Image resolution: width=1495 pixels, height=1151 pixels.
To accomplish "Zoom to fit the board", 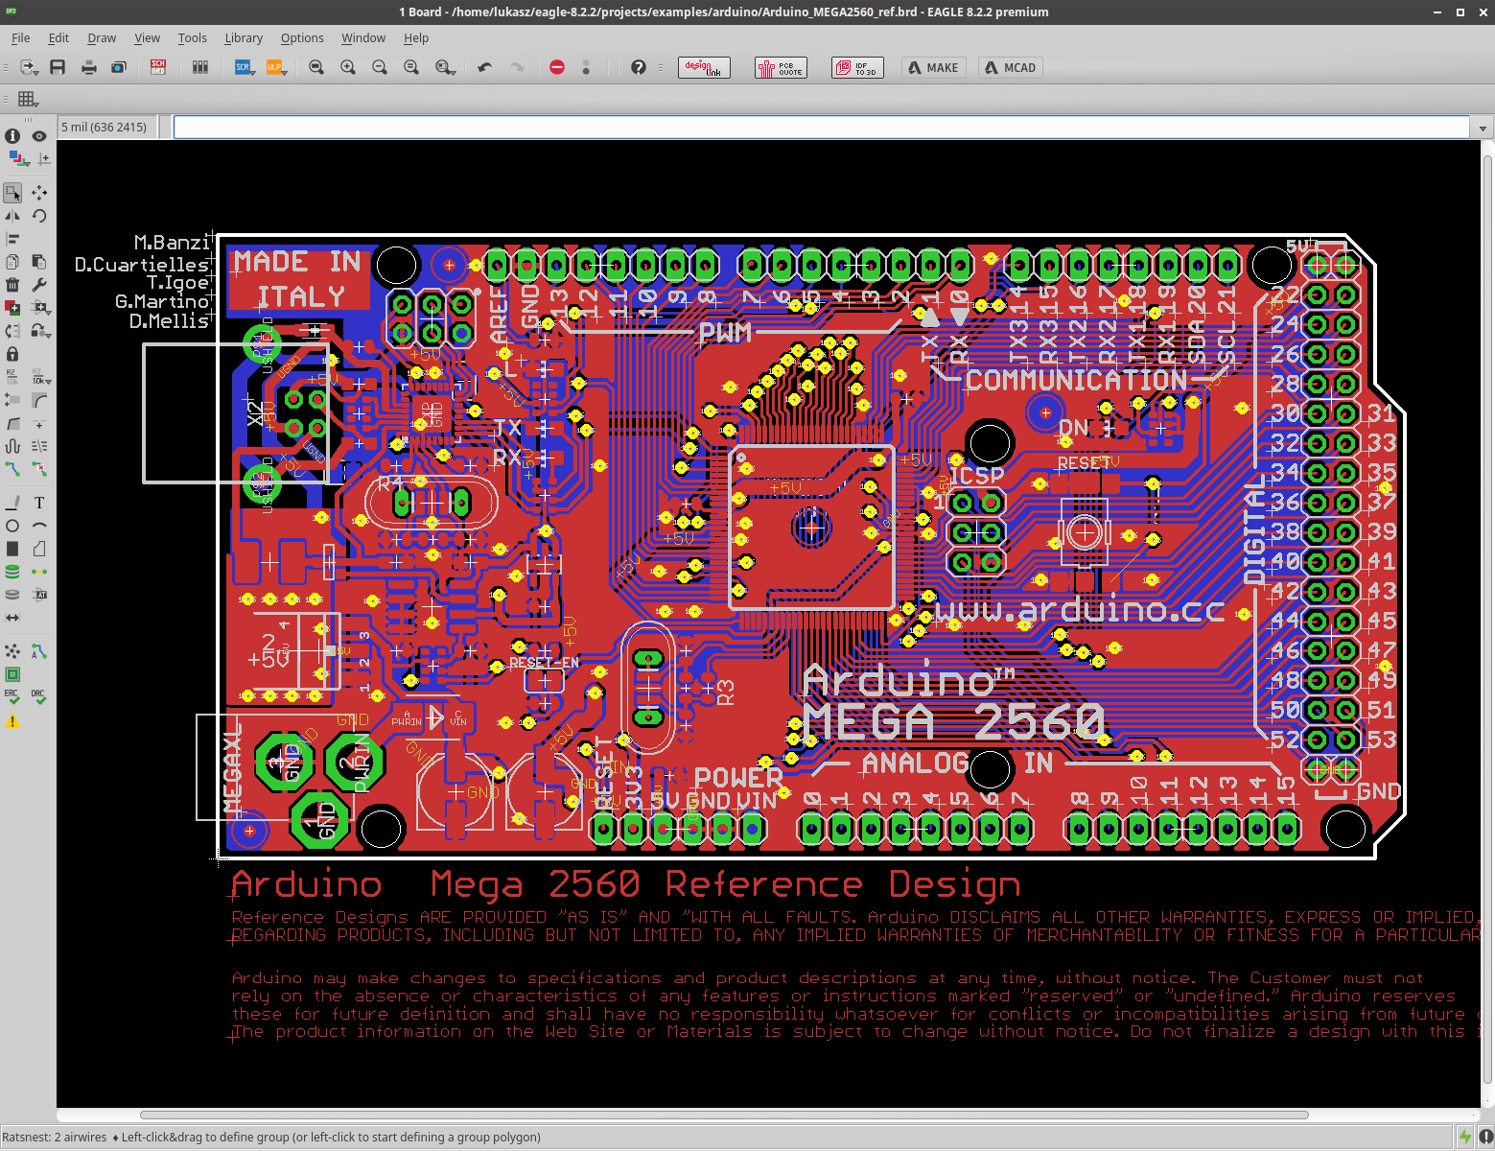I will pos(316,67).
